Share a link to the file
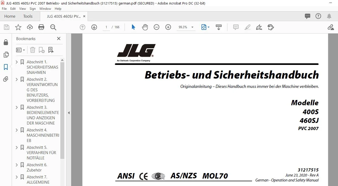The image size is (338, 186). (331, 27)
